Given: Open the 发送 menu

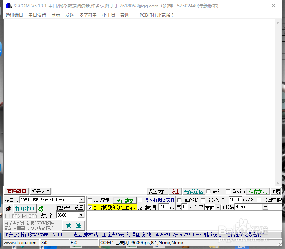Looking at the screenshot, I should (70, 15).
